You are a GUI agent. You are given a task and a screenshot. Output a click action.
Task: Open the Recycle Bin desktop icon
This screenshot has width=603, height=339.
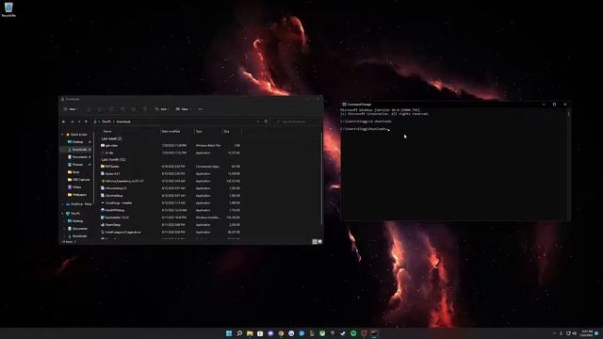pyautogui.click(x=8, y=9)
